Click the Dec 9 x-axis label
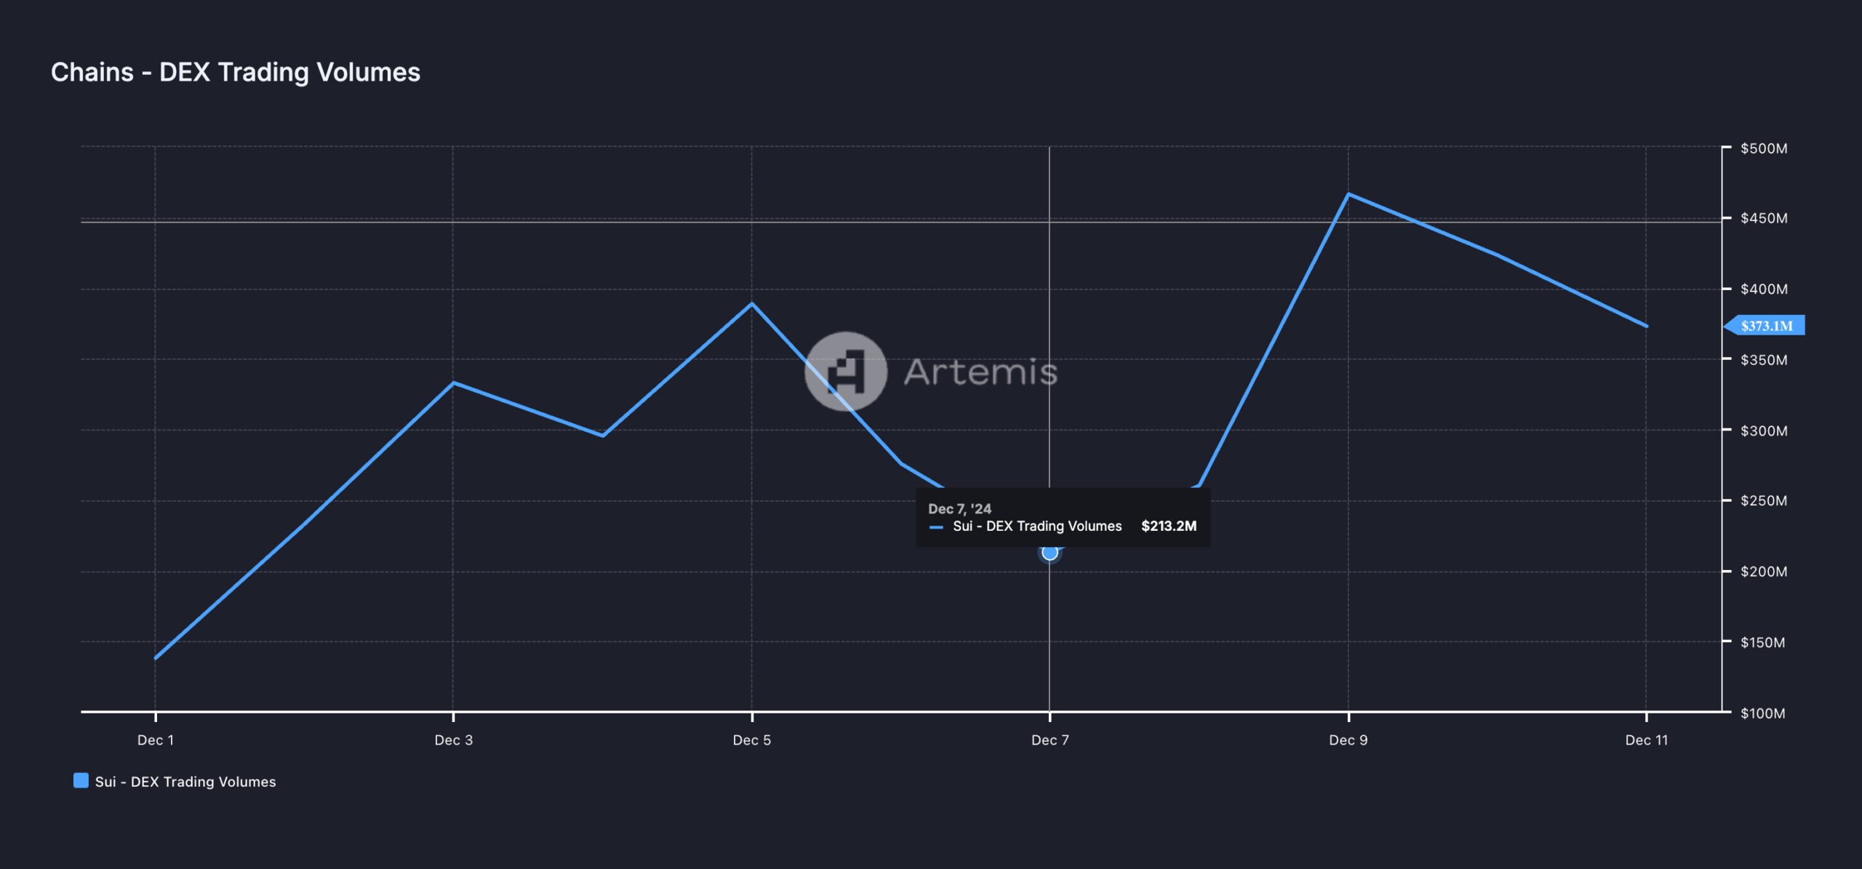Screen dimensions: 1862x869 click(x=1348, y=740)
